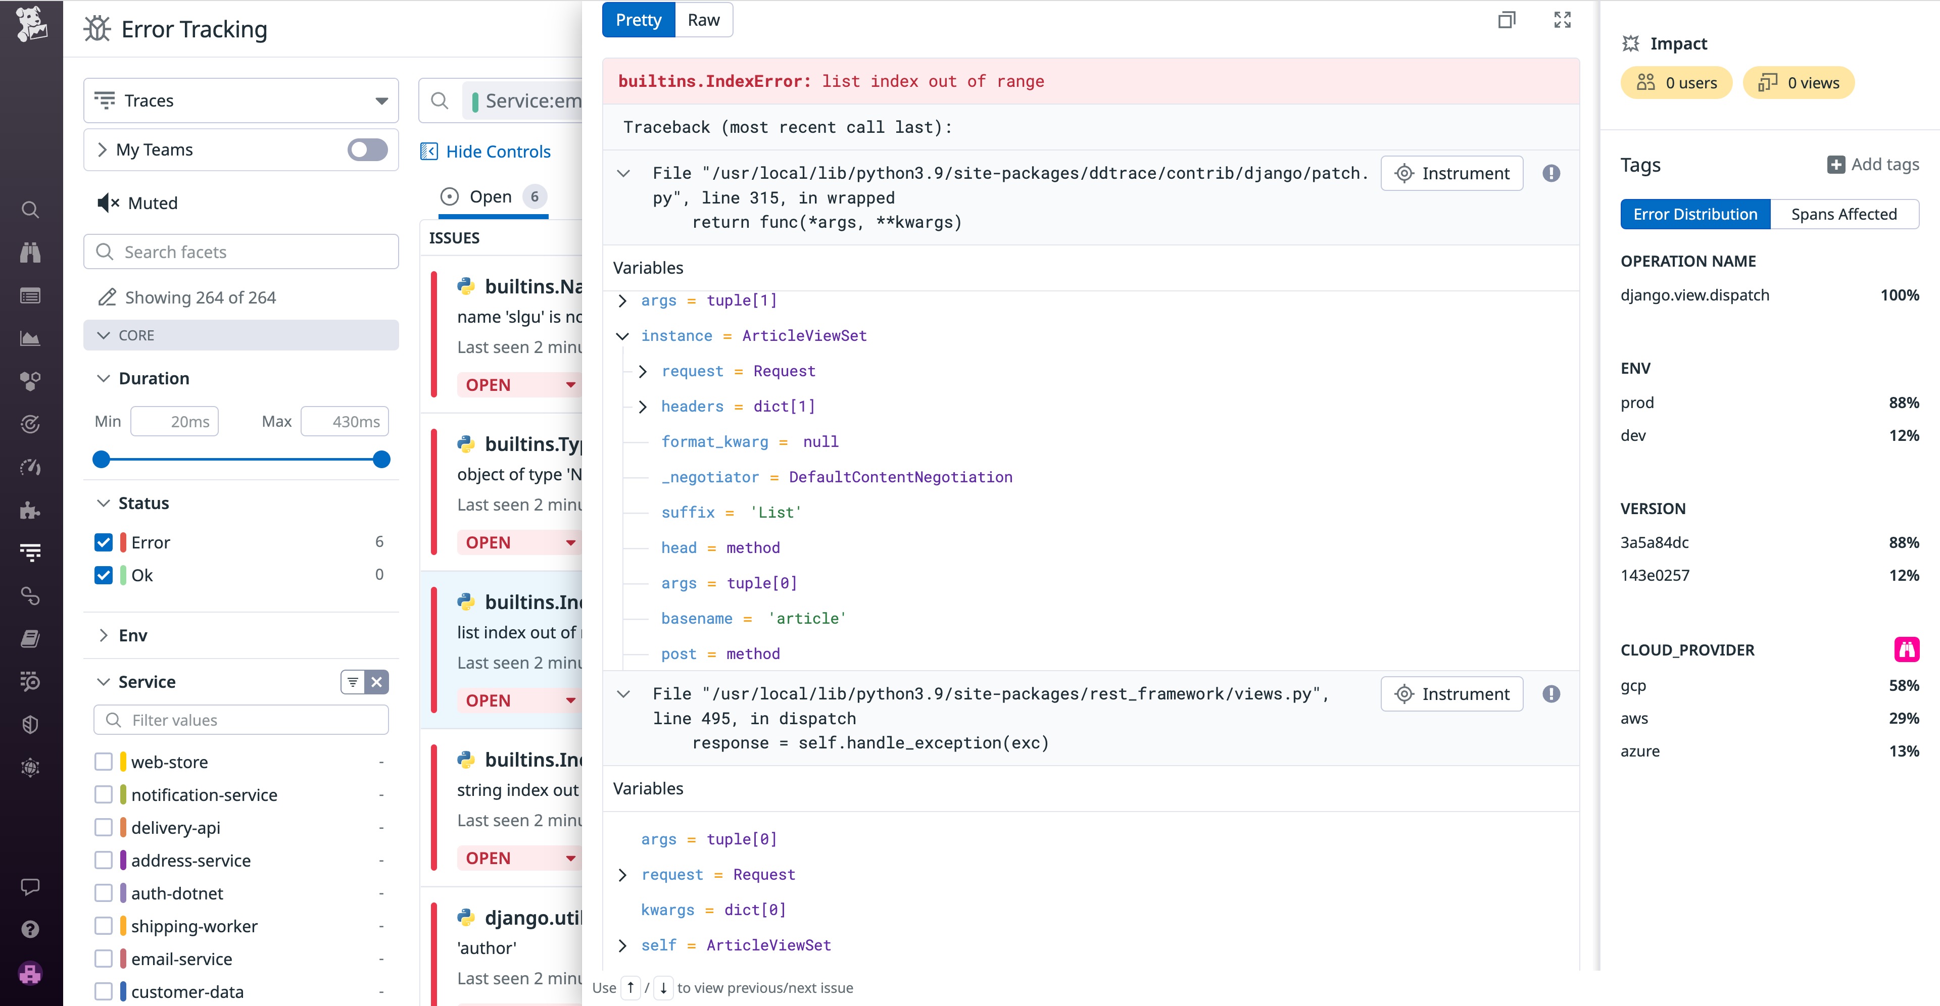Open the Dashboards chart icon in sidebar
Screen dimensions: 1940x1006
(x=30, y=338)
